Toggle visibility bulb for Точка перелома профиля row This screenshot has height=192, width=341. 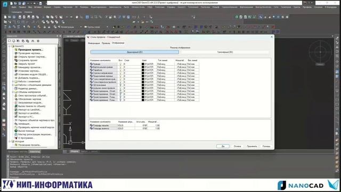pyautogui.click(x=120, y=82)
